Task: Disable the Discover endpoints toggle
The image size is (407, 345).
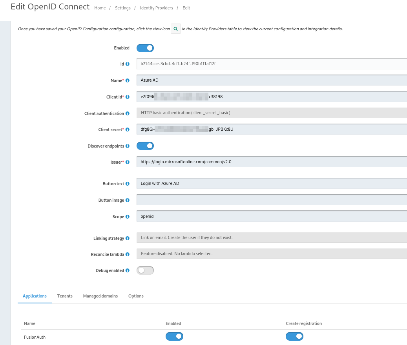Action: (145, 146)
